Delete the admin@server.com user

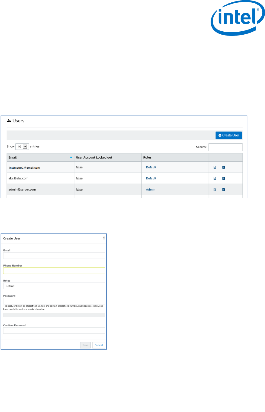point(223,189)
